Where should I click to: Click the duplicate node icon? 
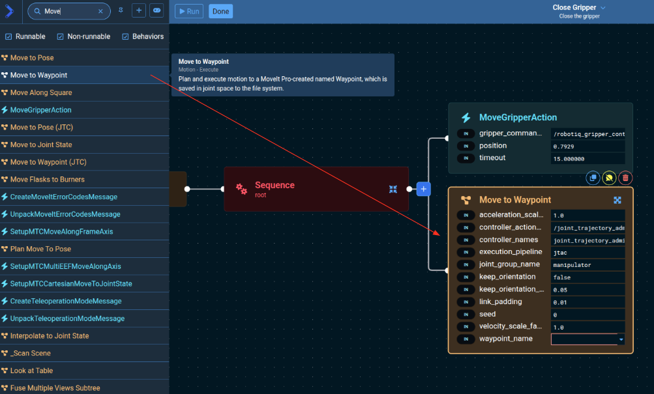point(593,178)
